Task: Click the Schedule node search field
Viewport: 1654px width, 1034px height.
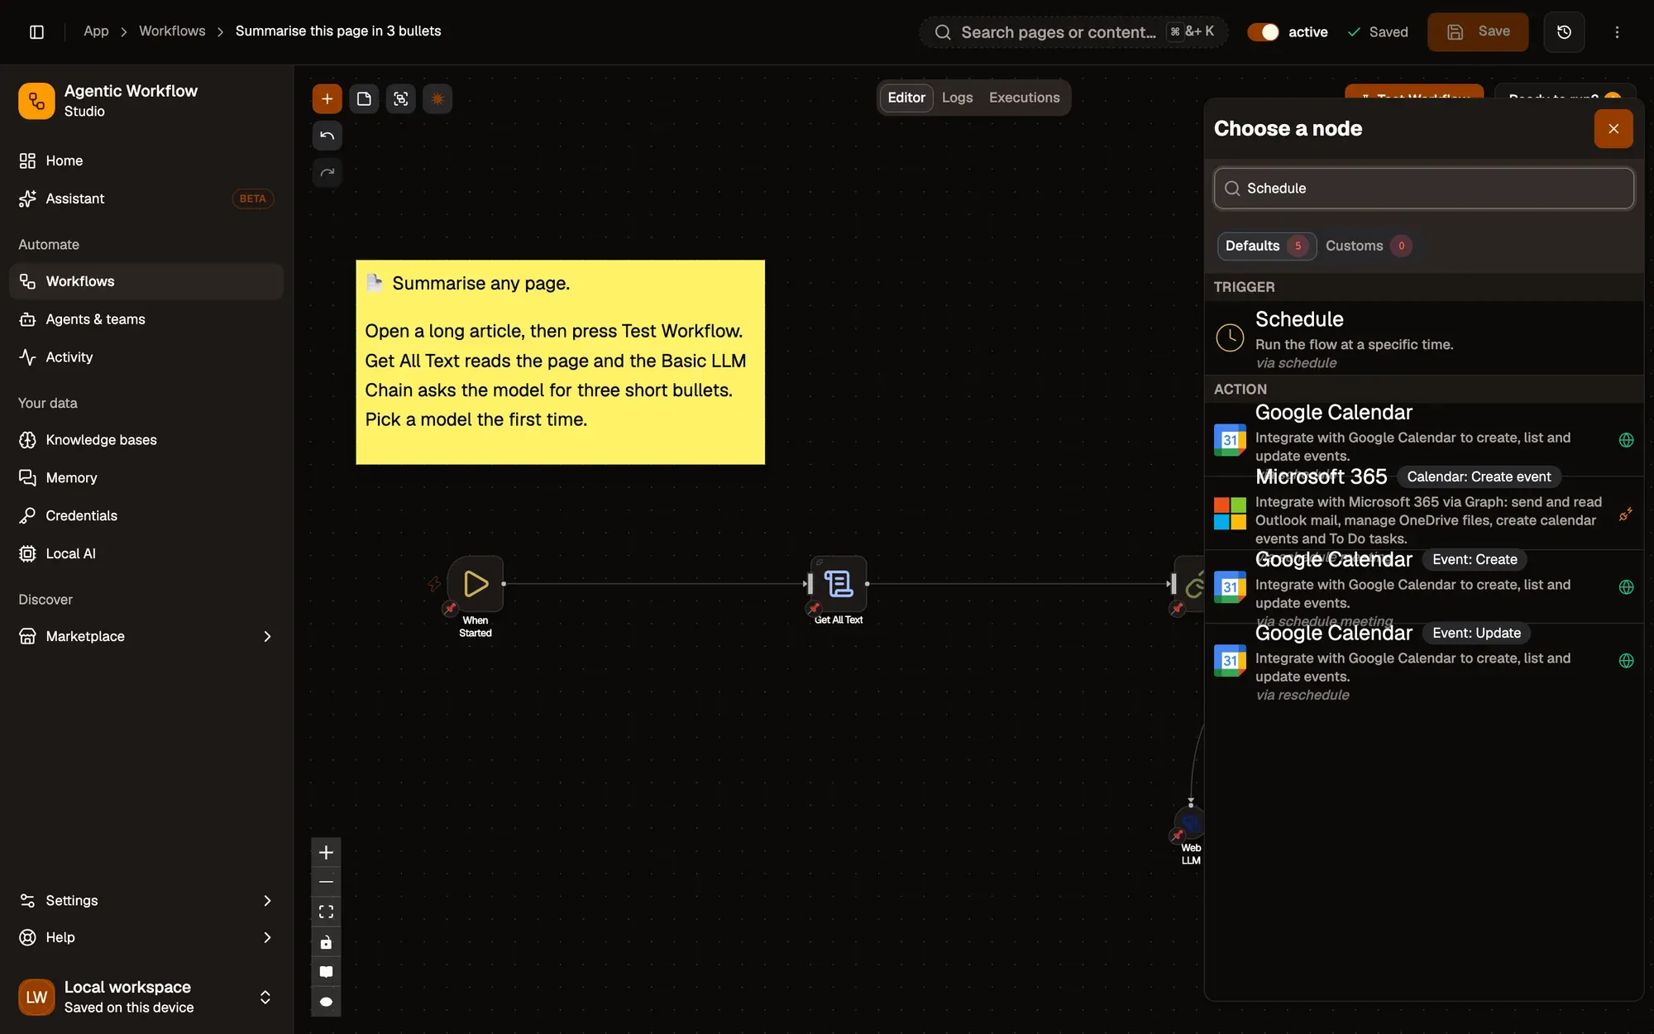Action: tap(1423, 189)
